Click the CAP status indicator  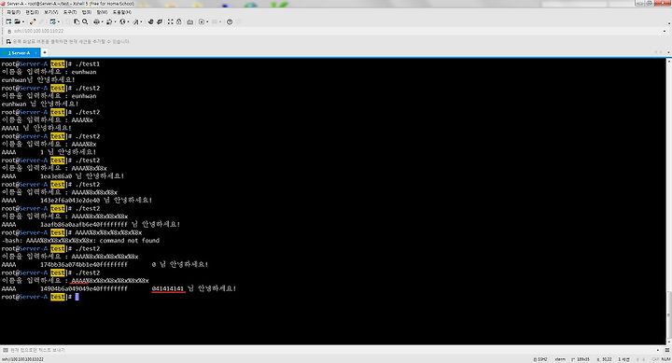655,359
